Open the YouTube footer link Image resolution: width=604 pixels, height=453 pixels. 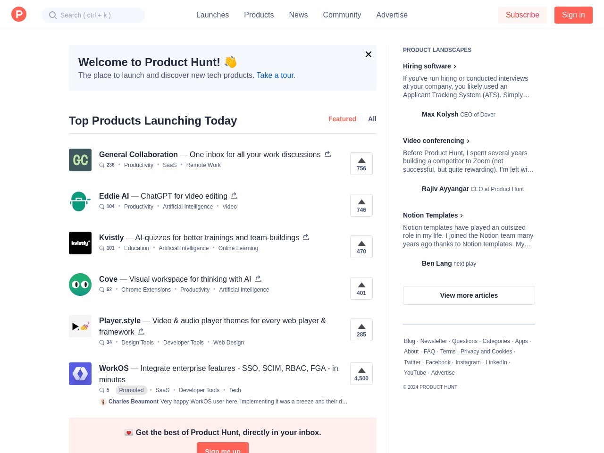415,373
